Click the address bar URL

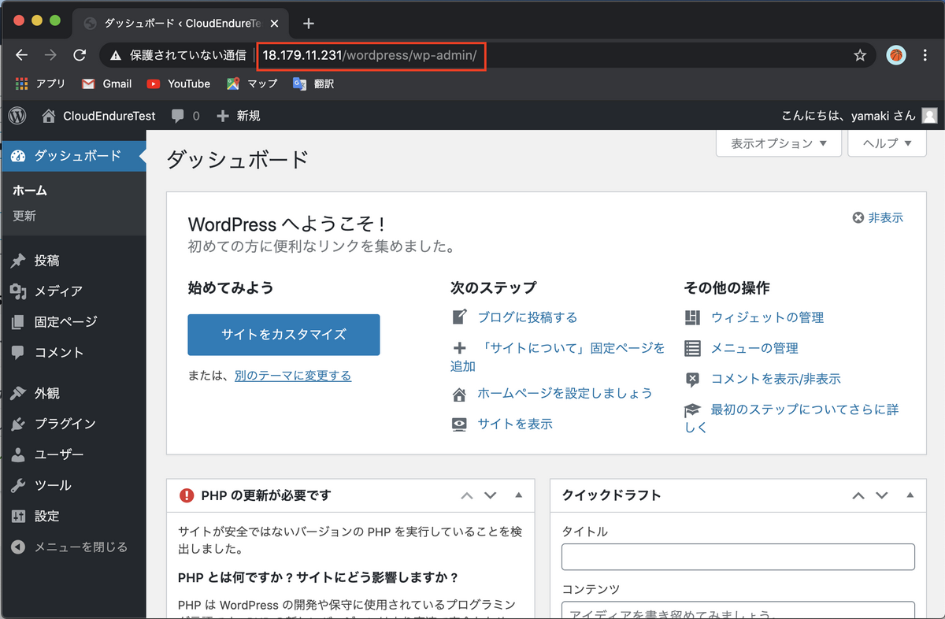click(370, 55)
